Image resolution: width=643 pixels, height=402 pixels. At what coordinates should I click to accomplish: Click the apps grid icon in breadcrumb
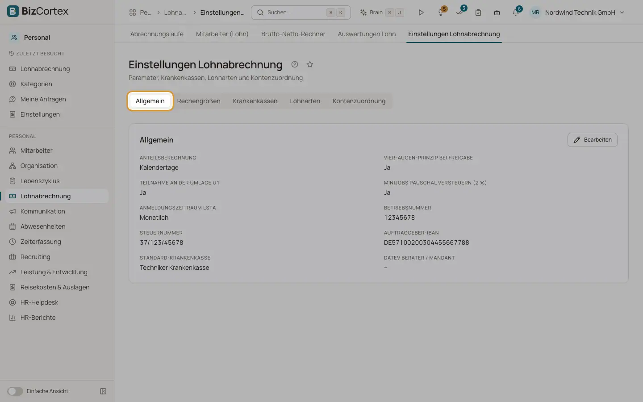point(133,13)
